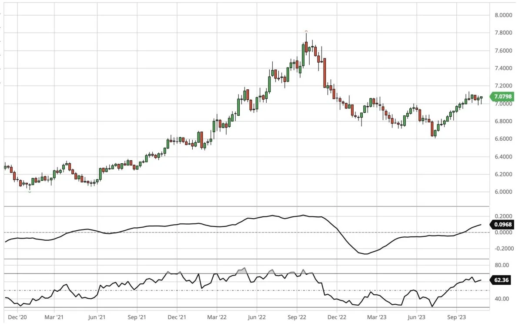Click the Sep '23 date label
This screenshot has height=327, width=522.
pos(457,318)
